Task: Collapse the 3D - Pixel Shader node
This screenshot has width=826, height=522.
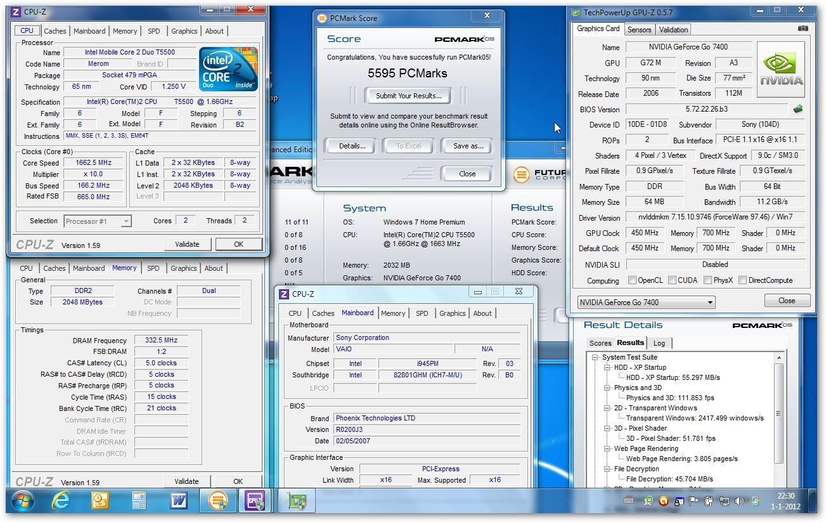Action: click(607, 428)
